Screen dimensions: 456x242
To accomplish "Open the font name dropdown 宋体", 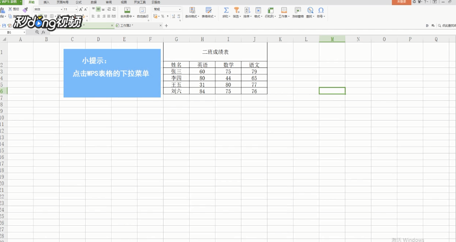I will coord(48,9).
